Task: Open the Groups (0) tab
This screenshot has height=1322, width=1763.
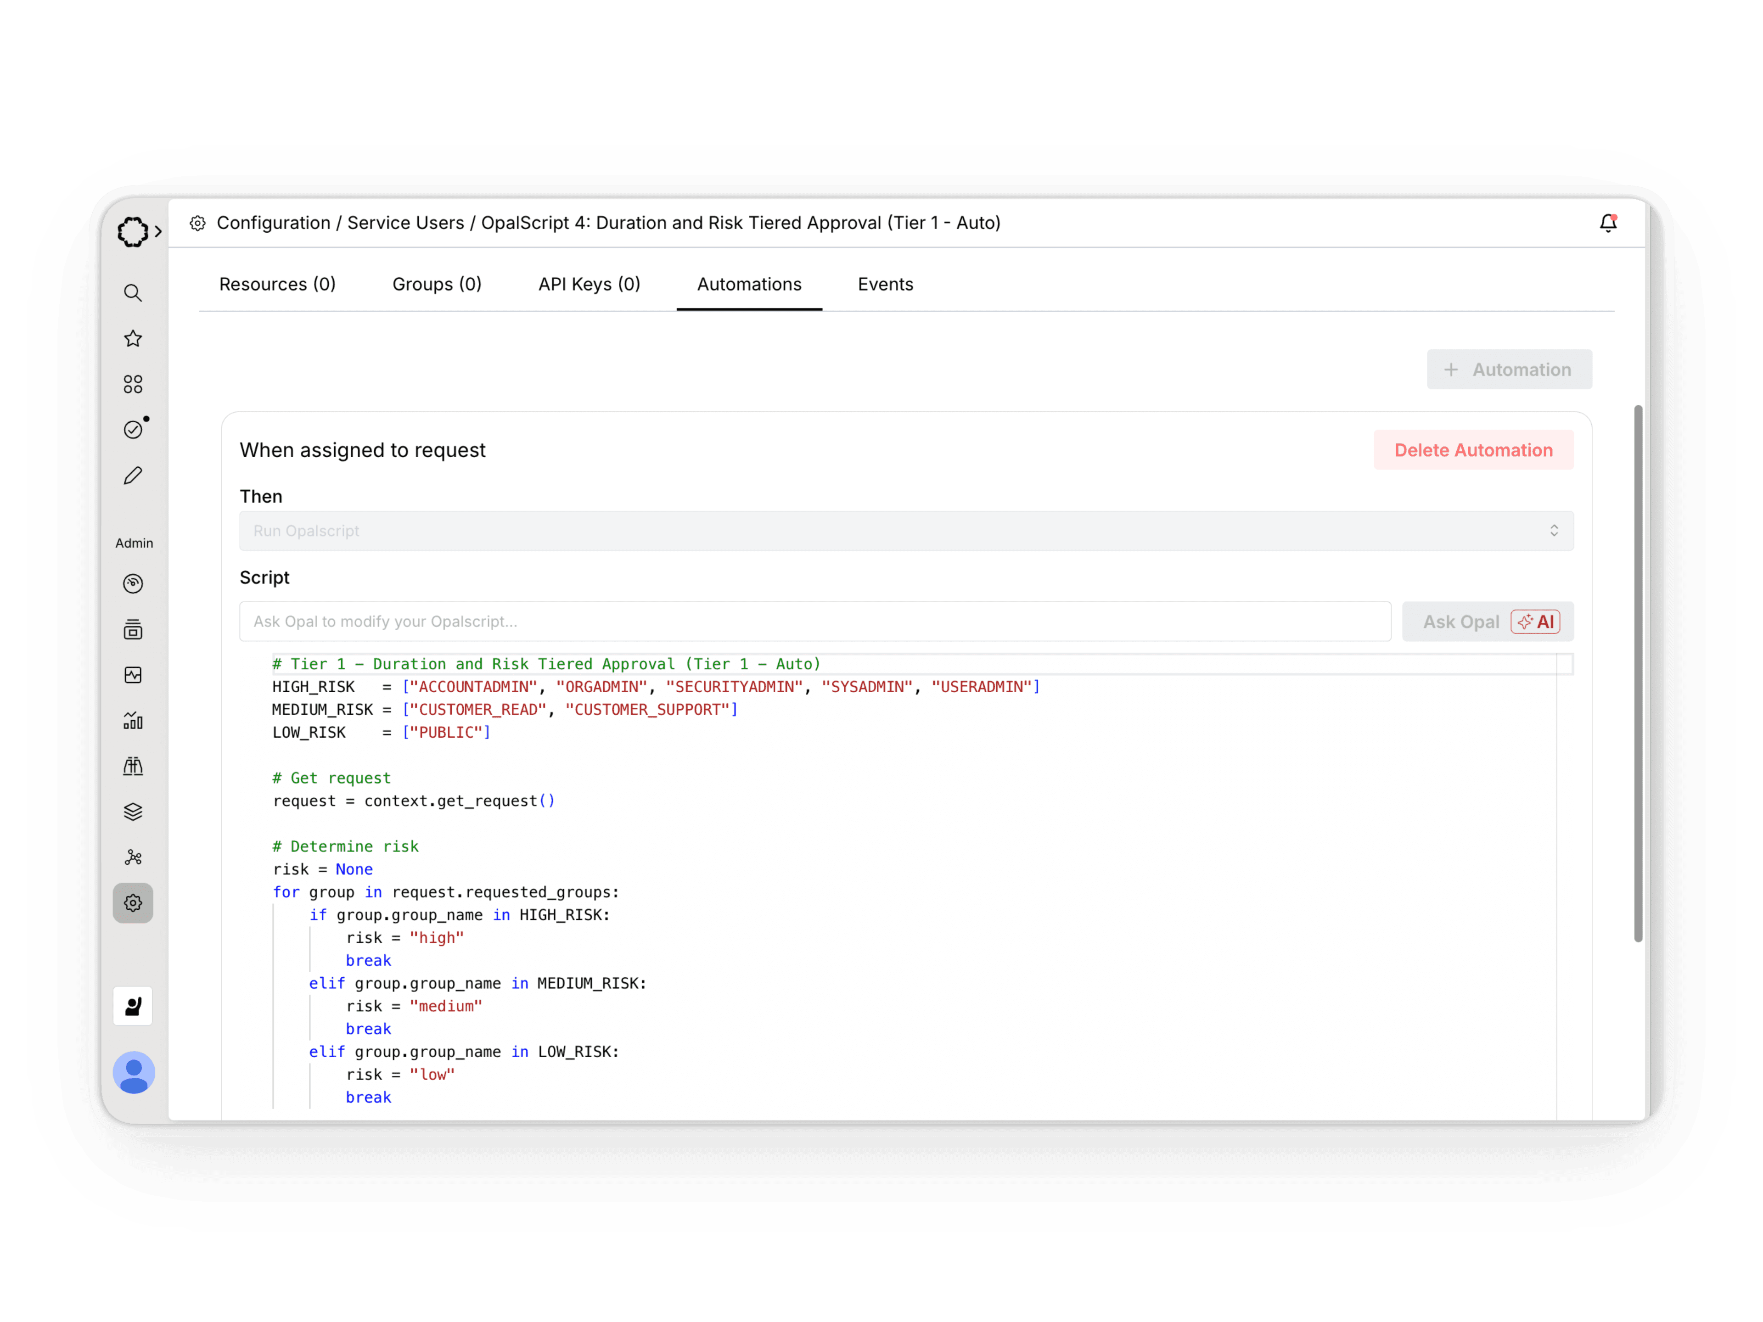Action: click(x=437, y=285)
